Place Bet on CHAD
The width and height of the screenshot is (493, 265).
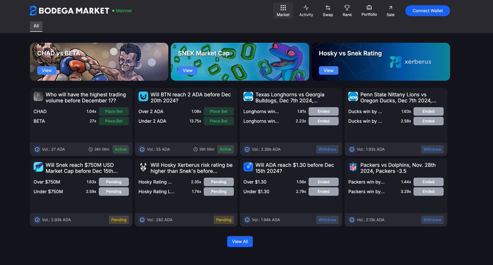point(114,111)
